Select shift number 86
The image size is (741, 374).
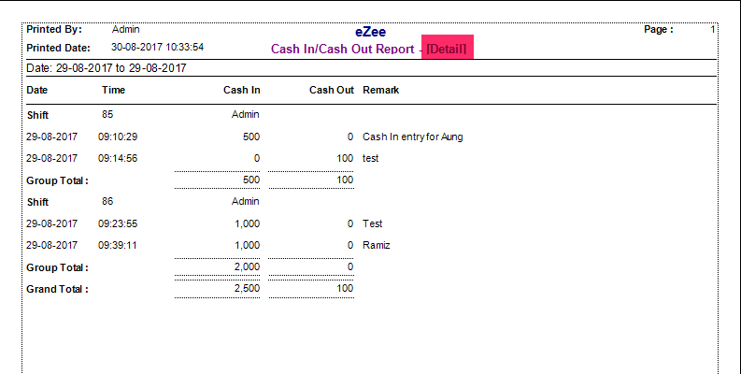107,201
